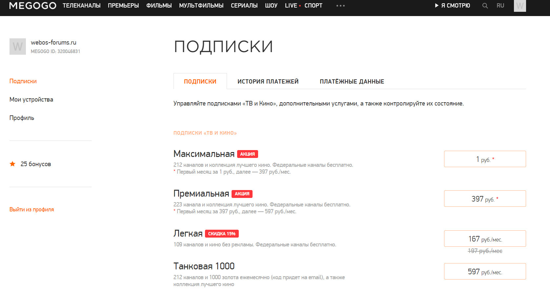Click the Подписки «ТВ и Кино» heading
The image size is (550, 290).
pos(205,133)
